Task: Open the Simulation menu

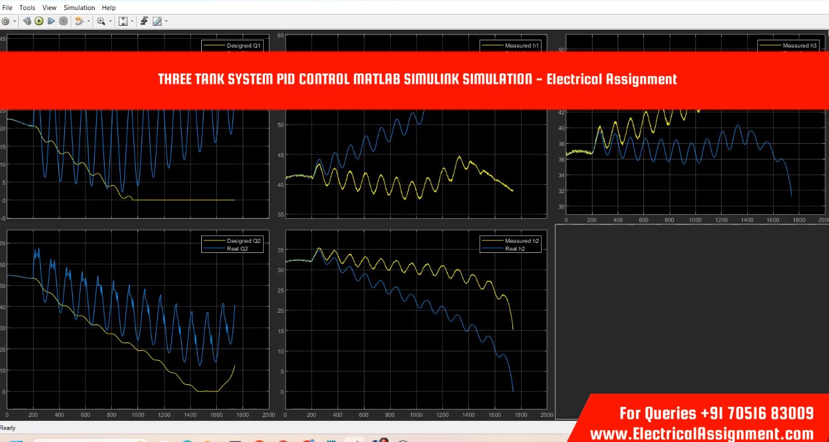Action: coord(79,7)
